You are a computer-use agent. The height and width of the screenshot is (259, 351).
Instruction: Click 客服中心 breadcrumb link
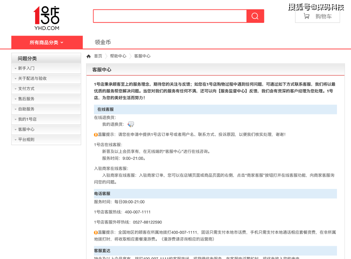tap(142, 56)
